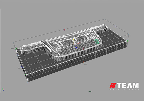Viewport: 144px width, 101px height.
Task: Click blue handle midway on left base edge
Action: point(22,67)
